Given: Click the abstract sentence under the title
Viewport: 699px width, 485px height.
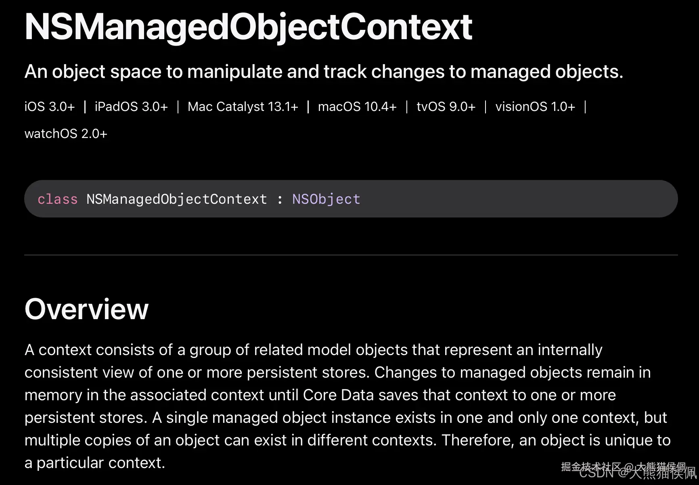Looking at the screenshot, I should pyautogui.click(x=323, y=72).
